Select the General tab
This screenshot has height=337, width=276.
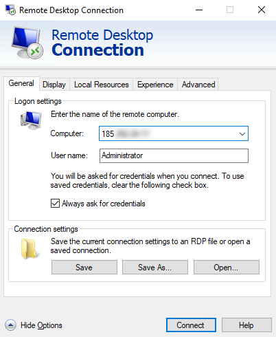click(21, 83)
